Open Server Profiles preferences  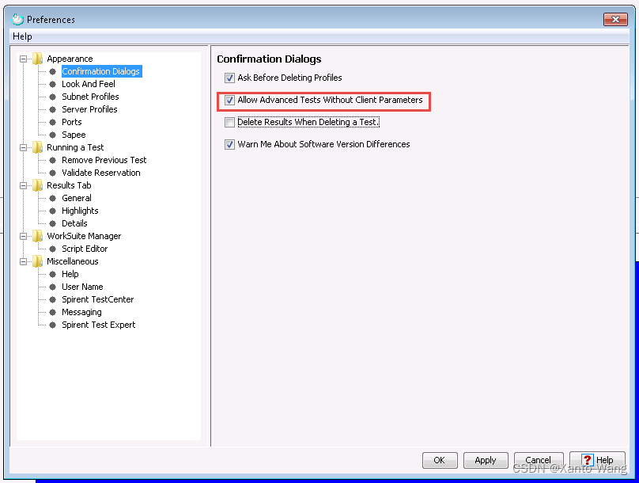coord(89,109)
